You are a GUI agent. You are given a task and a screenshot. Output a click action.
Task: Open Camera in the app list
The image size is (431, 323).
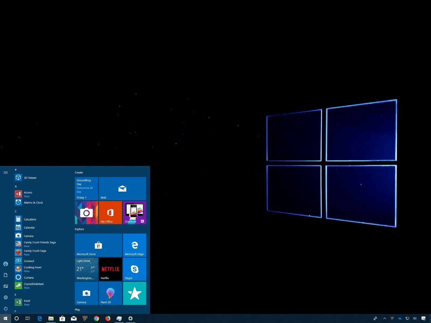click(x=40, y=236)
